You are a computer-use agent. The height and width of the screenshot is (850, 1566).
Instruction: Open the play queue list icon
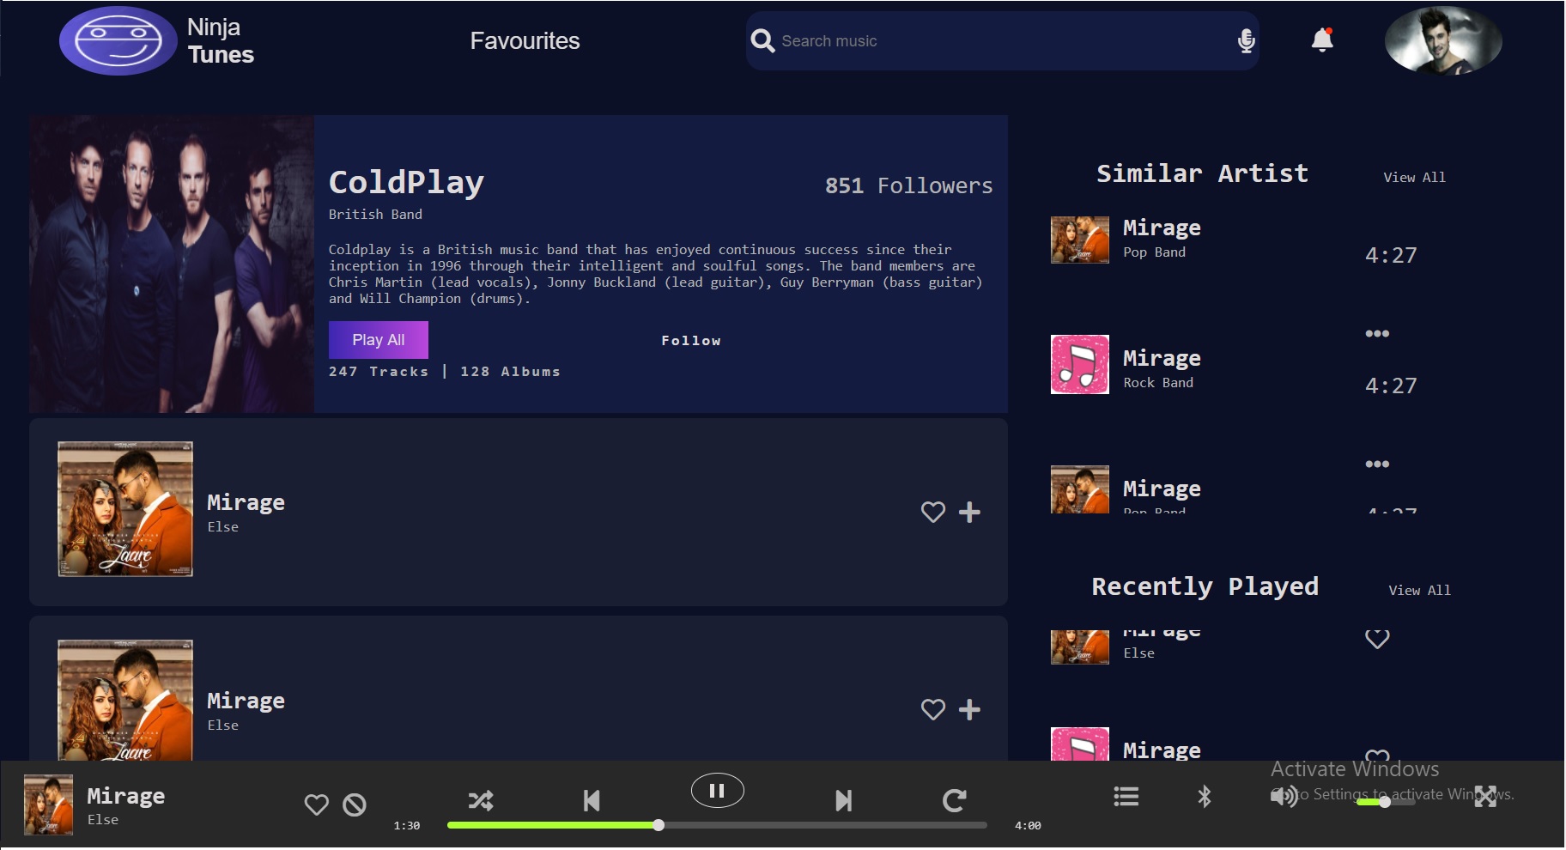point(1126,797)
